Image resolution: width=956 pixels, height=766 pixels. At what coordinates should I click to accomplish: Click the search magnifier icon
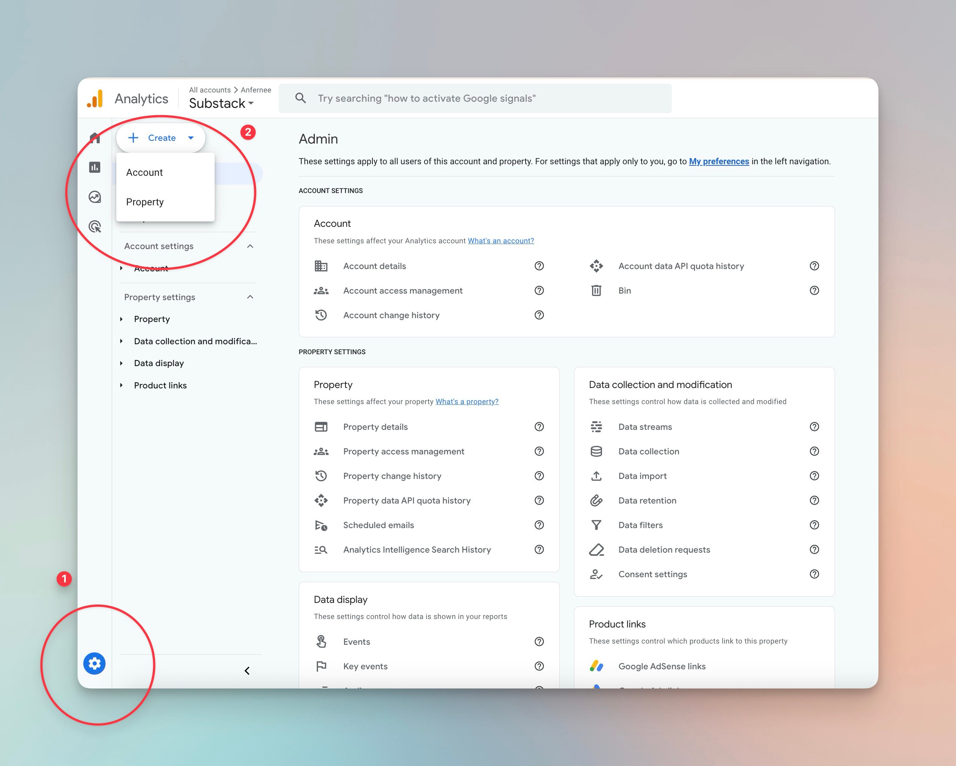pos(301,98)
